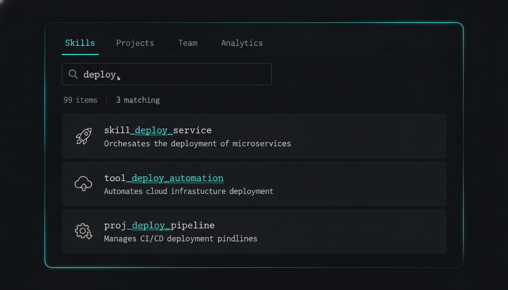This screenshot has width=508, height=290.
Task: Click the "99 items" count label
Action: coord(80,100)
